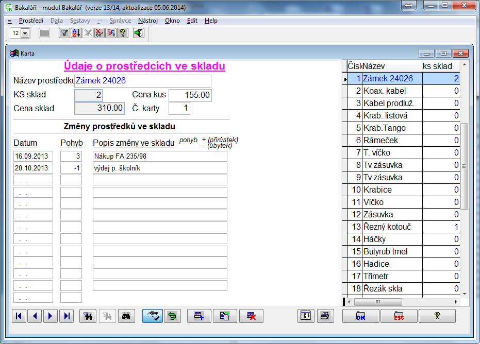Click the delete record icon with red X

pos(251,316)
